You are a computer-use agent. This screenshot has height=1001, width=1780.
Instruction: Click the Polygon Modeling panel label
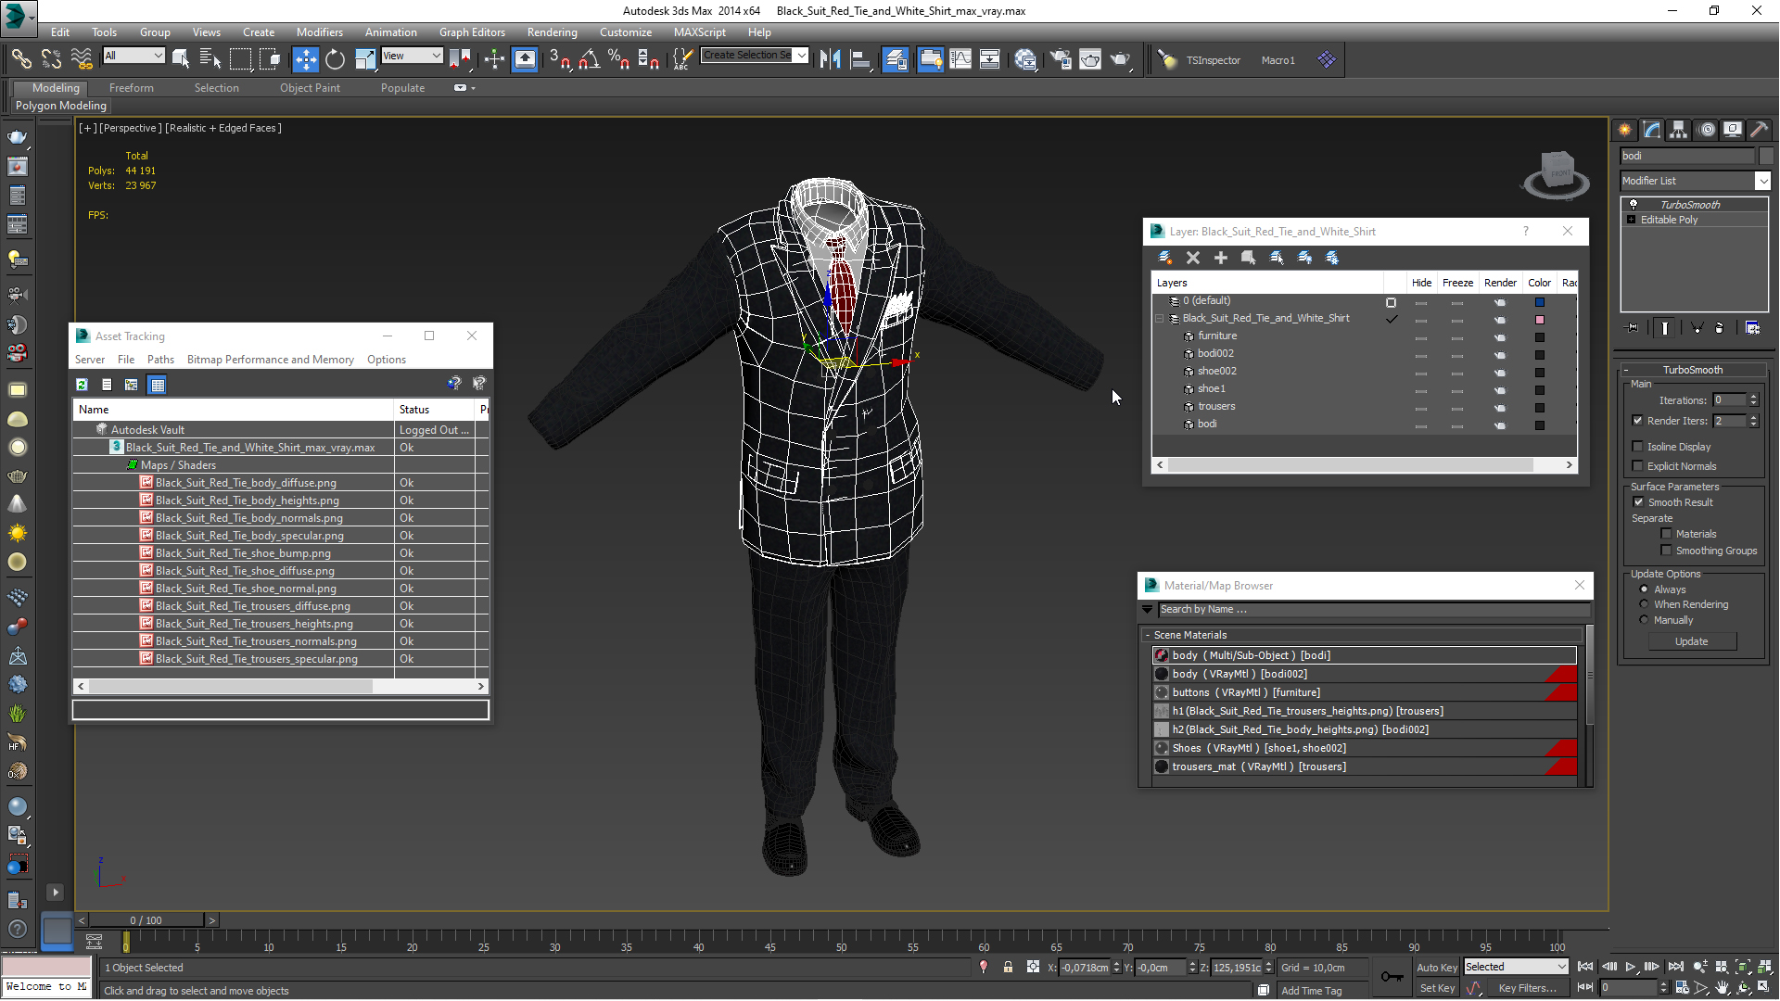61,106
